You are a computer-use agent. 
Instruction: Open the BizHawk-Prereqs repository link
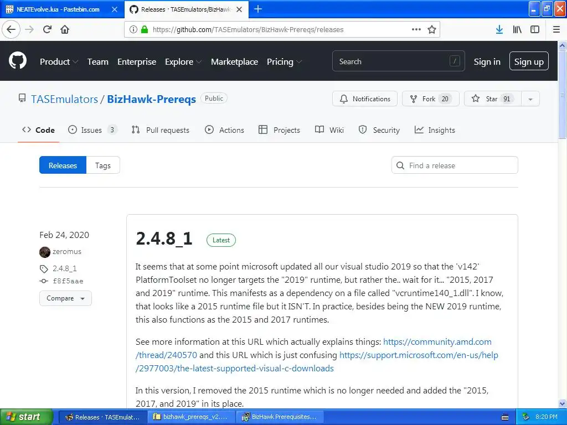pos(152,99)
